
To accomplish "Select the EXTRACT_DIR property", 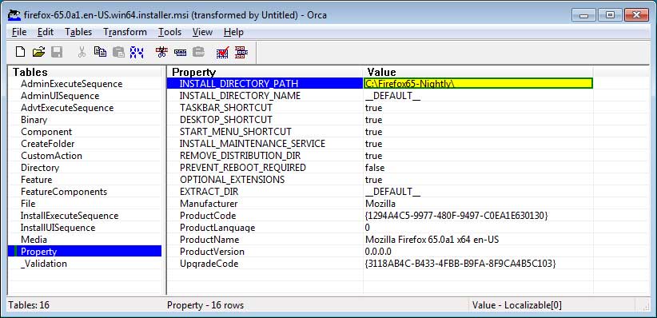I will [x=209, y=192].
